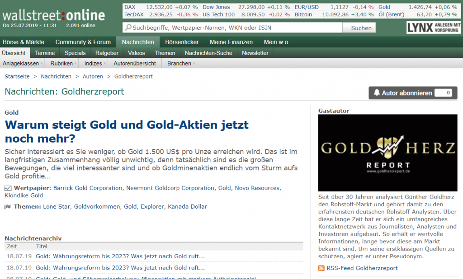This screenshot has height=279, width=463.
Task: Click the magnifier icon in search field
Action: [128, 28]
